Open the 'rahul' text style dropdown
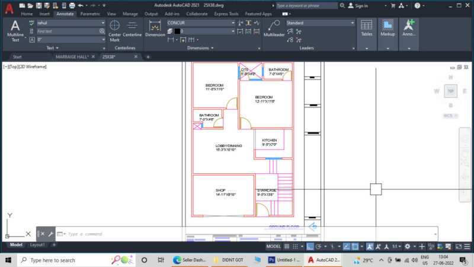474x267 pixels. pyautogui.click(x=71, y=23)
